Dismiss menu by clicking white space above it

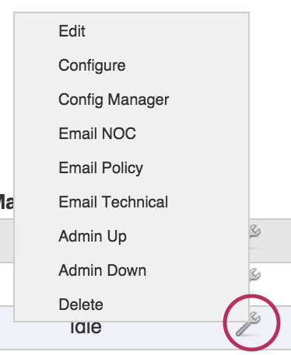click(145, 5)
